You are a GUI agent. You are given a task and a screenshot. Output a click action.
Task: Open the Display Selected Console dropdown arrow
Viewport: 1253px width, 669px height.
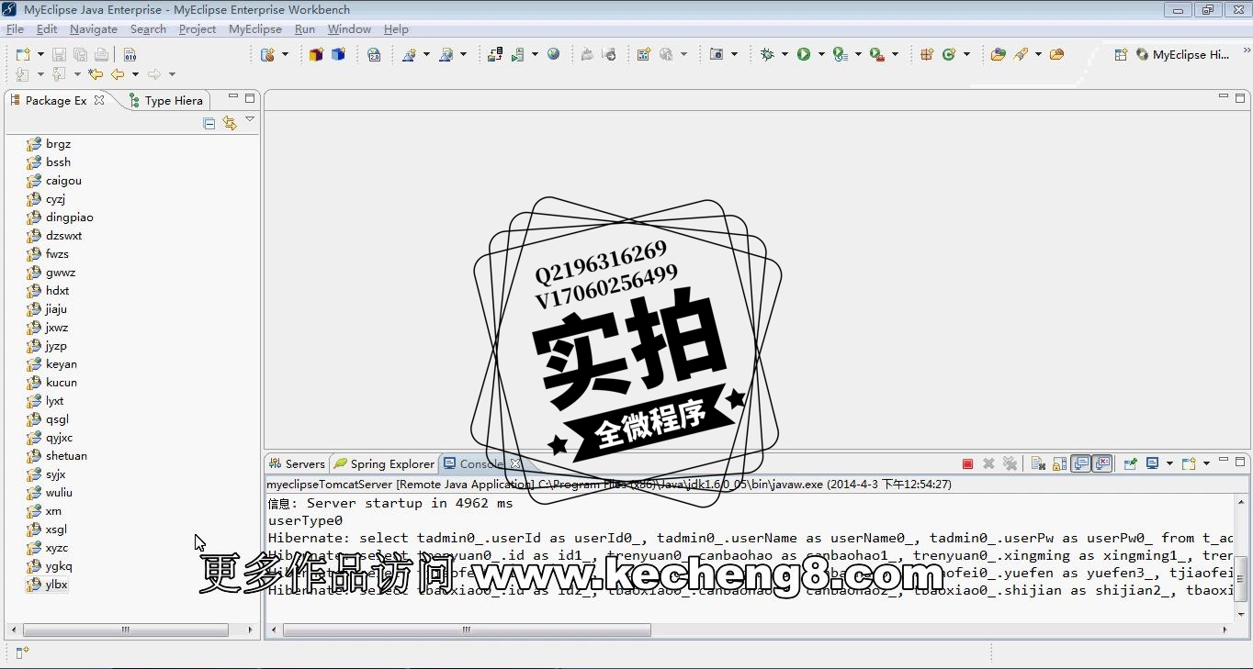click(1169, 464)
